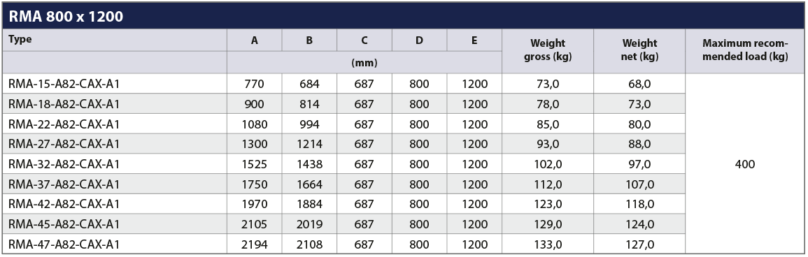Click net weight 68,0
Image resolution: width=808 pixels, height=257 pixels.
pos(639,85)
